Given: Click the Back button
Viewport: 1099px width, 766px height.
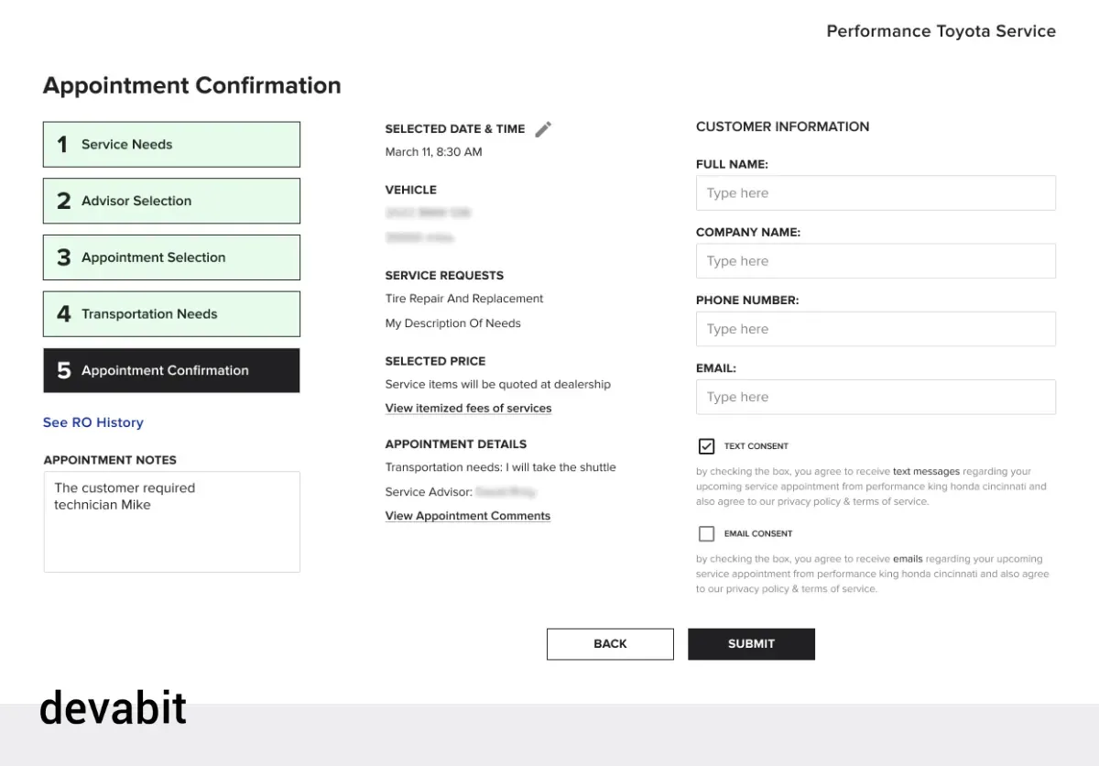Looking at the screenshot, I should (x=610, y=644).
